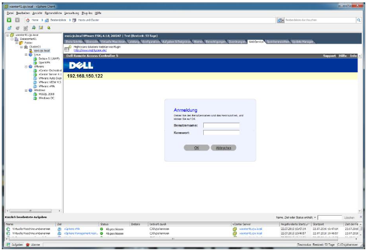367x251 pixels.
Task: Click the Löschen button in tasks filter
Action: pyautogui.click(x=349, y=217)
